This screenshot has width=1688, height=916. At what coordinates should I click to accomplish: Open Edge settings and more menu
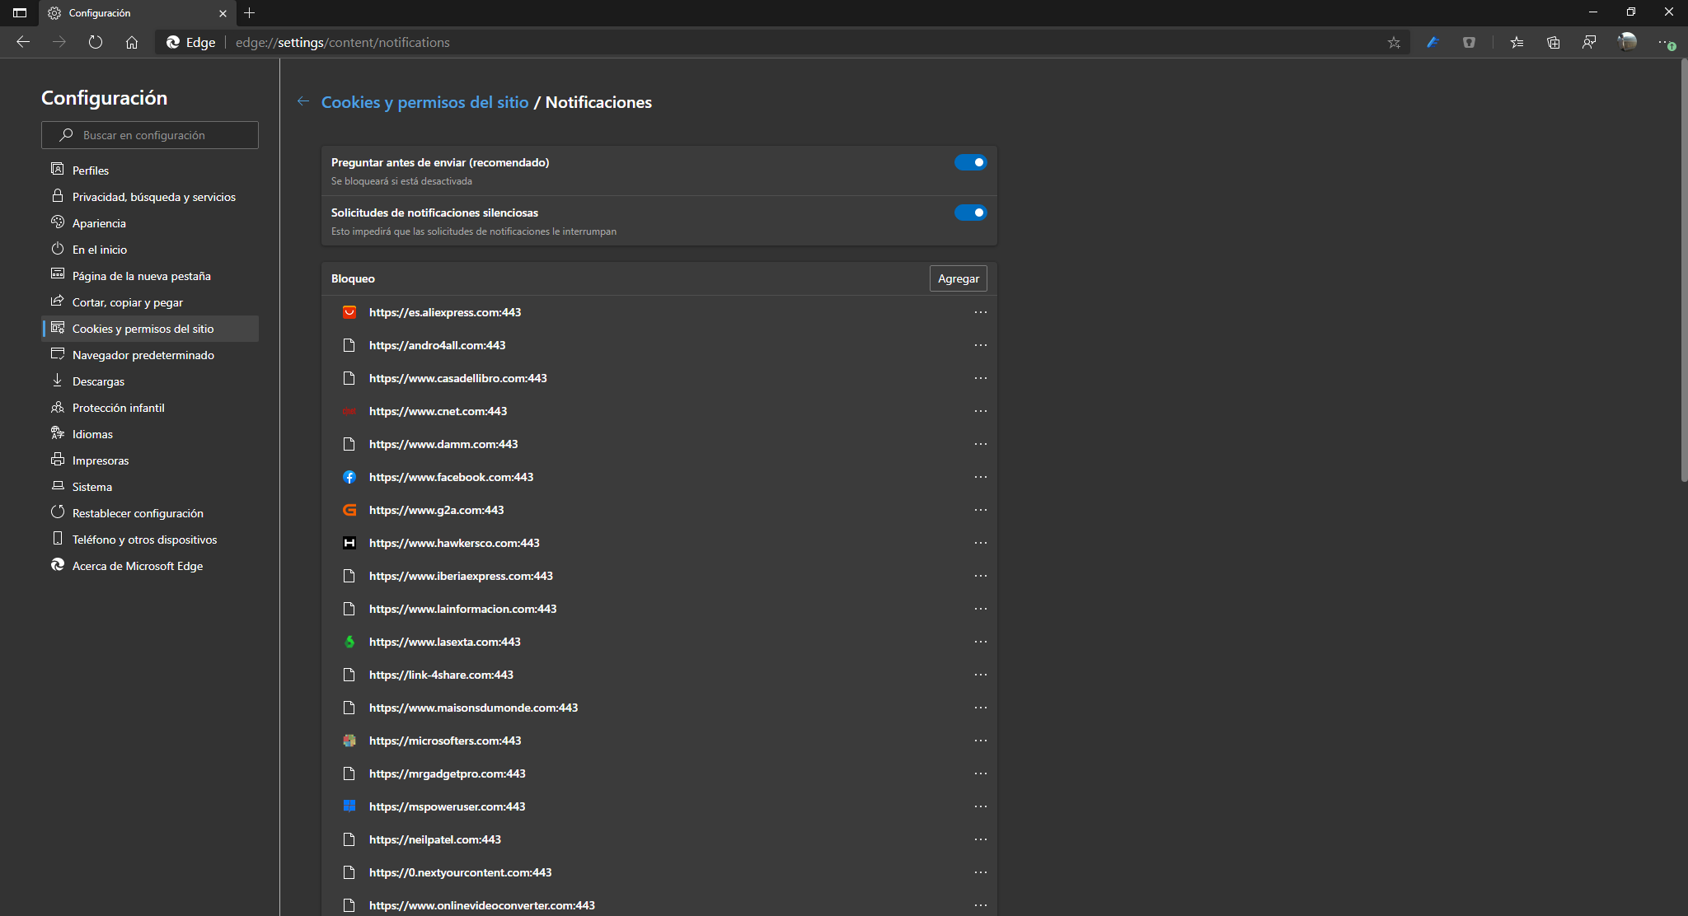pyautogui.click(x=1665, y=42)
